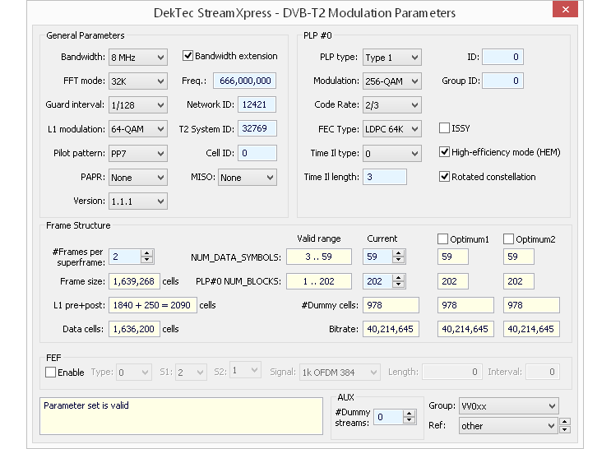The height and width of the screenshot is (449, 611).
Task: Expand the Time Il type dropdown
Action: tap(392, 153)
